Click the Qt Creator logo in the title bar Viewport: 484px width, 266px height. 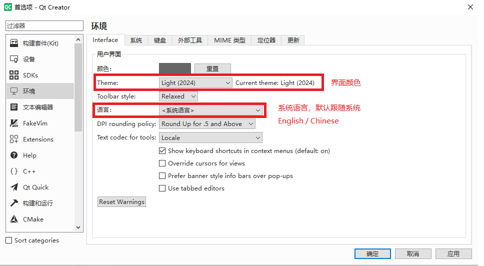point(7,7)
